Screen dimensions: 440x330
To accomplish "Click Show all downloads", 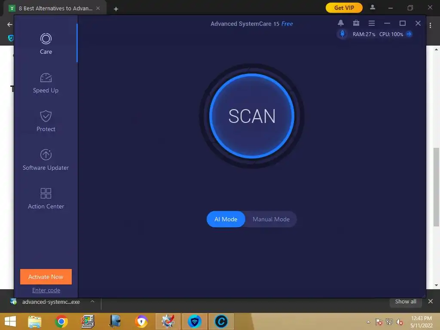I will coord(406,302).
